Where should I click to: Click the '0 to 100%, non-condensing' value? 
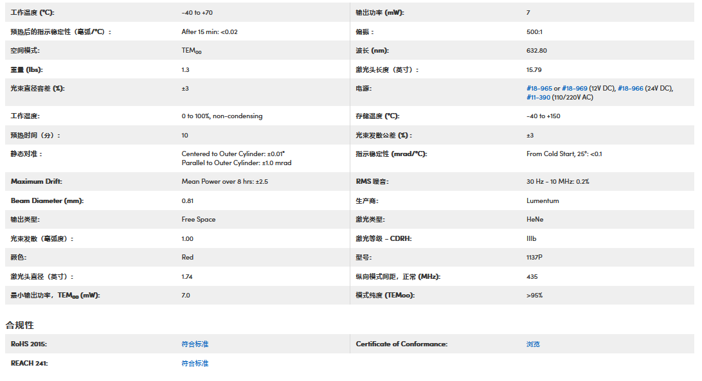[x=222, y=116]
